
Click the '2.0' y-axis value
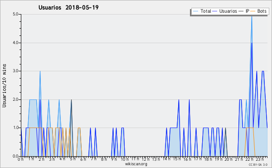[x=15, y=99]
